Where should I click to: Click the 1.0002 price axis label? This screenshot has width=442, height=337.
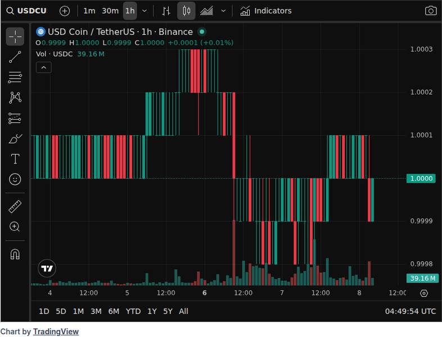421,92
